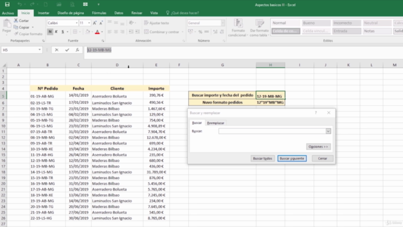Click Combinar y centrar button
Image resolution: width=403 pixels, height=227 pixels.
[x=162, y=32]
